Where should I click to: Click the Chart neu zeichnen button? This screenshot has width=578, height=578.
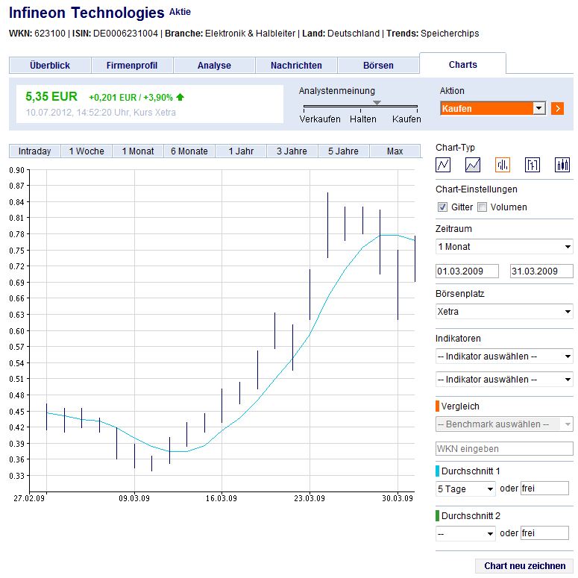point(524,566)
